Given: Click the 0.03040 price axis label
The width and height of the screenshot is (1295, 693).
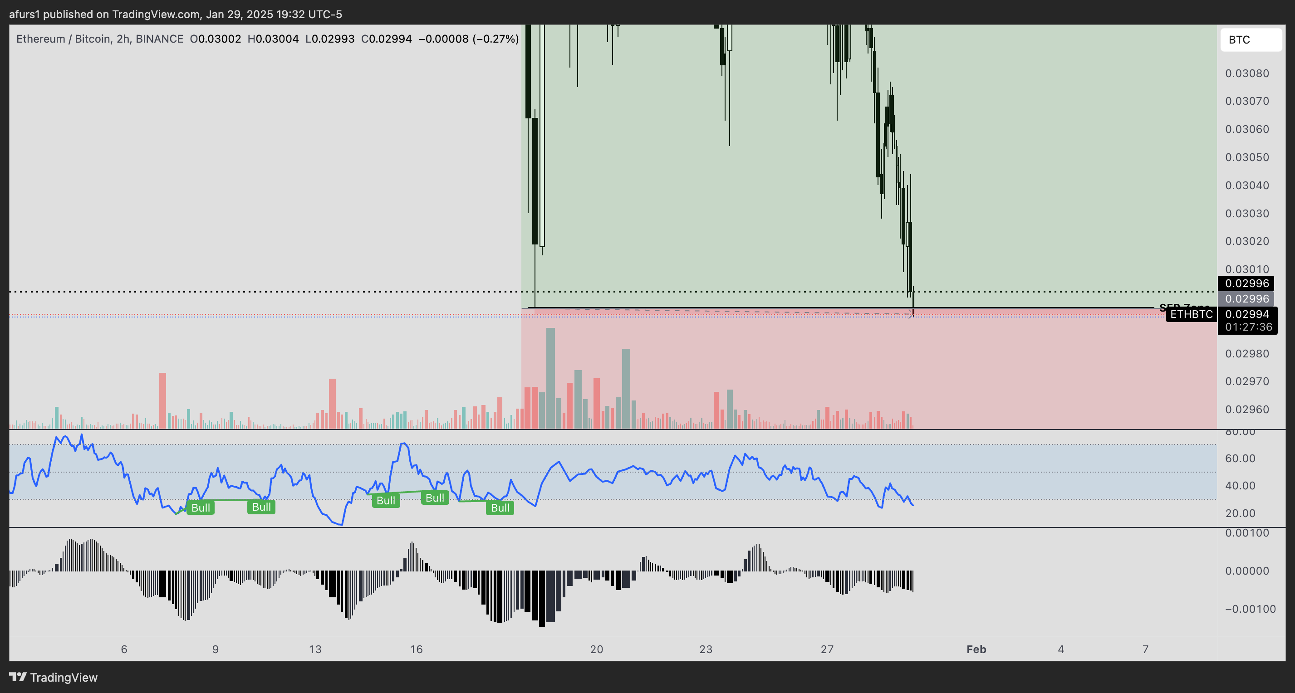Looking at the screenshot, I should [x=1247, y=185].
